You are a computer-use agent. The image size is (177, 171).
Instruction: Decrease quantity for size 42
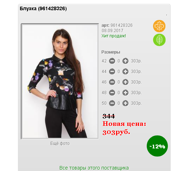click(x=112, y=61)
